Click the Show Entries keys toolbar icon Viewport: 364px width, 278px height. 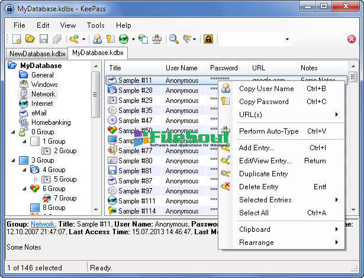point(188,39)
